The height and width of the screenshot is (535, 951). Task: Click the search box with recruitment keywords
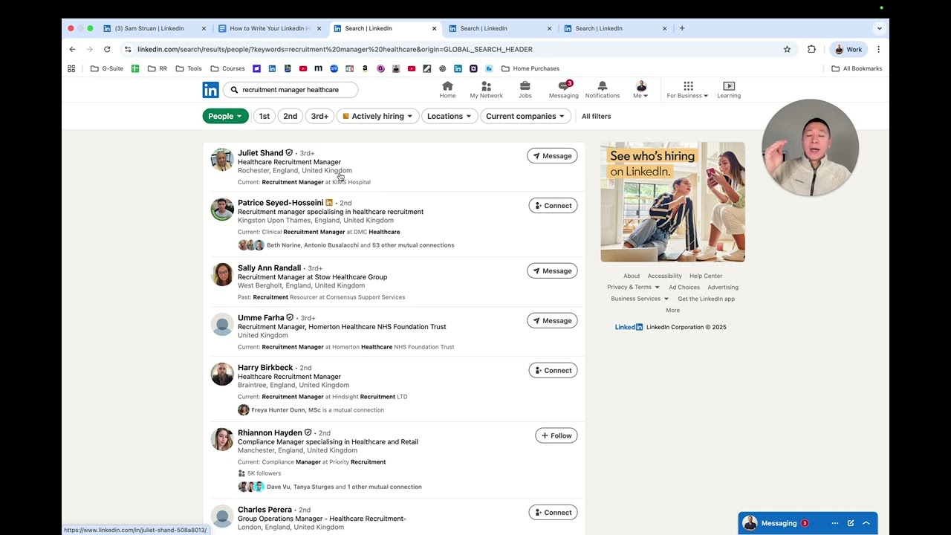pos(291,90)
